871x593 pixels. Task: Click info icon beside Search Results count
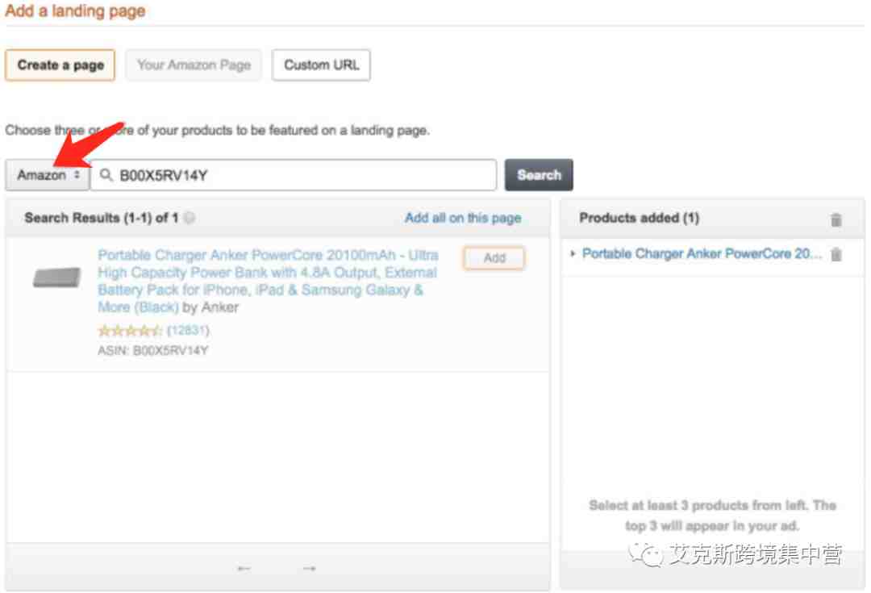point(189,218)
